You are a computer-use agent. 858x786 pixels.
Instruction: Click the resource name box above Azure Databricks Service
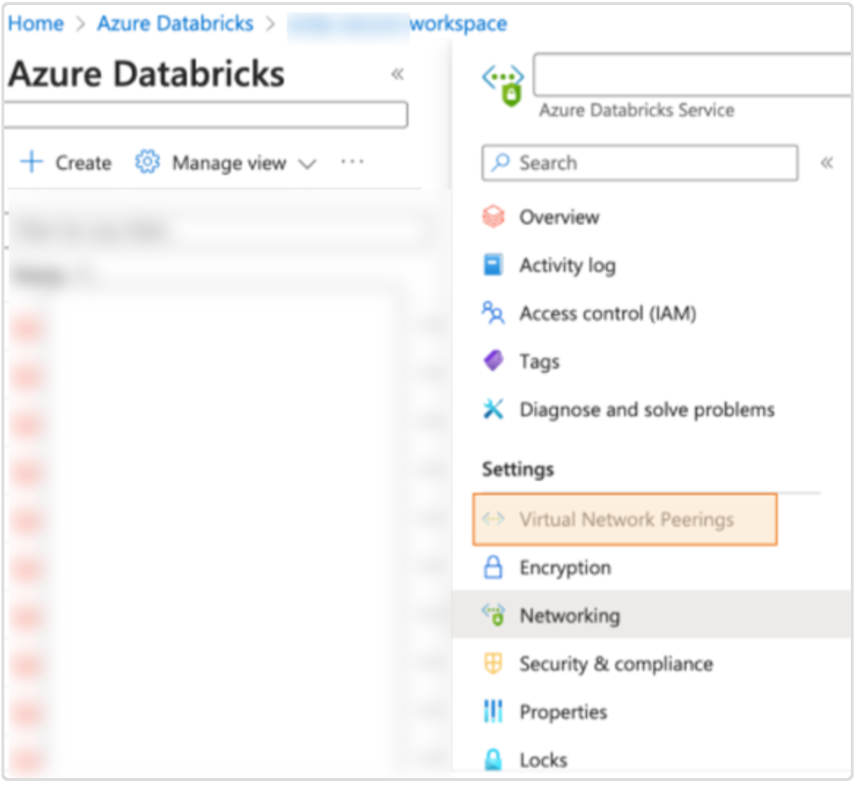[x=693, y=75]
